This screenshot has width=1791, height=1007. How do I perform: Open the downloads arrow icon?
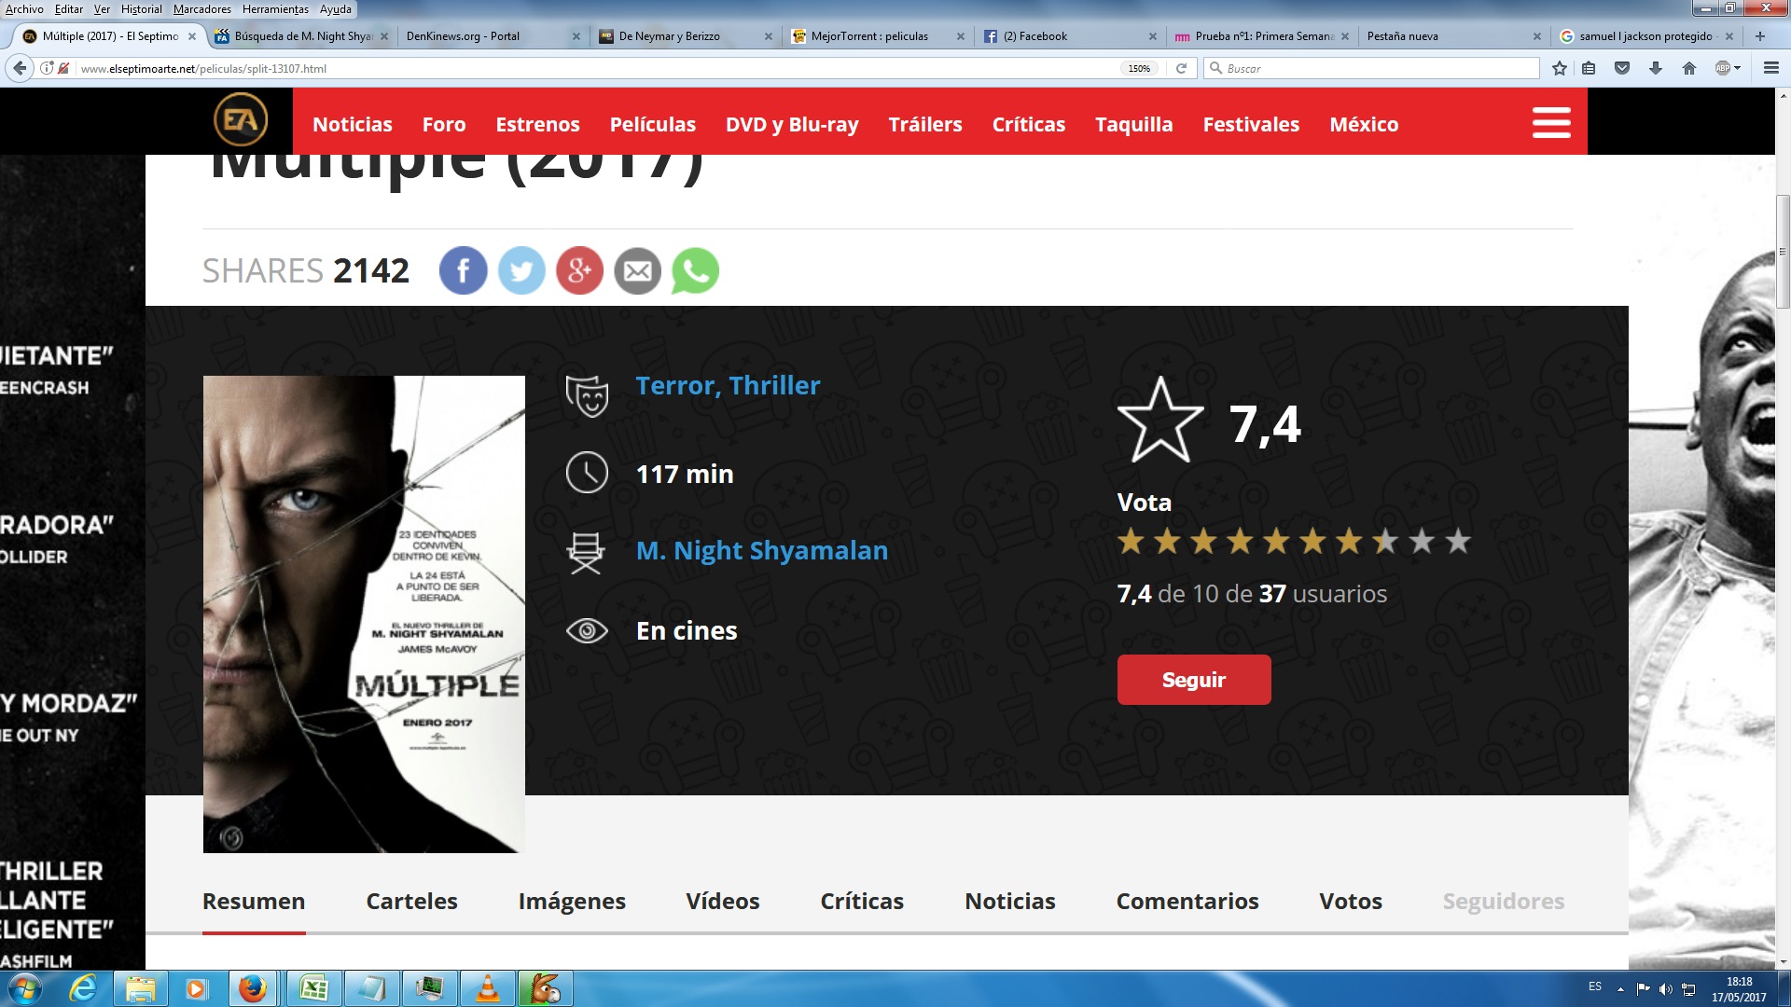[1656, 68]
